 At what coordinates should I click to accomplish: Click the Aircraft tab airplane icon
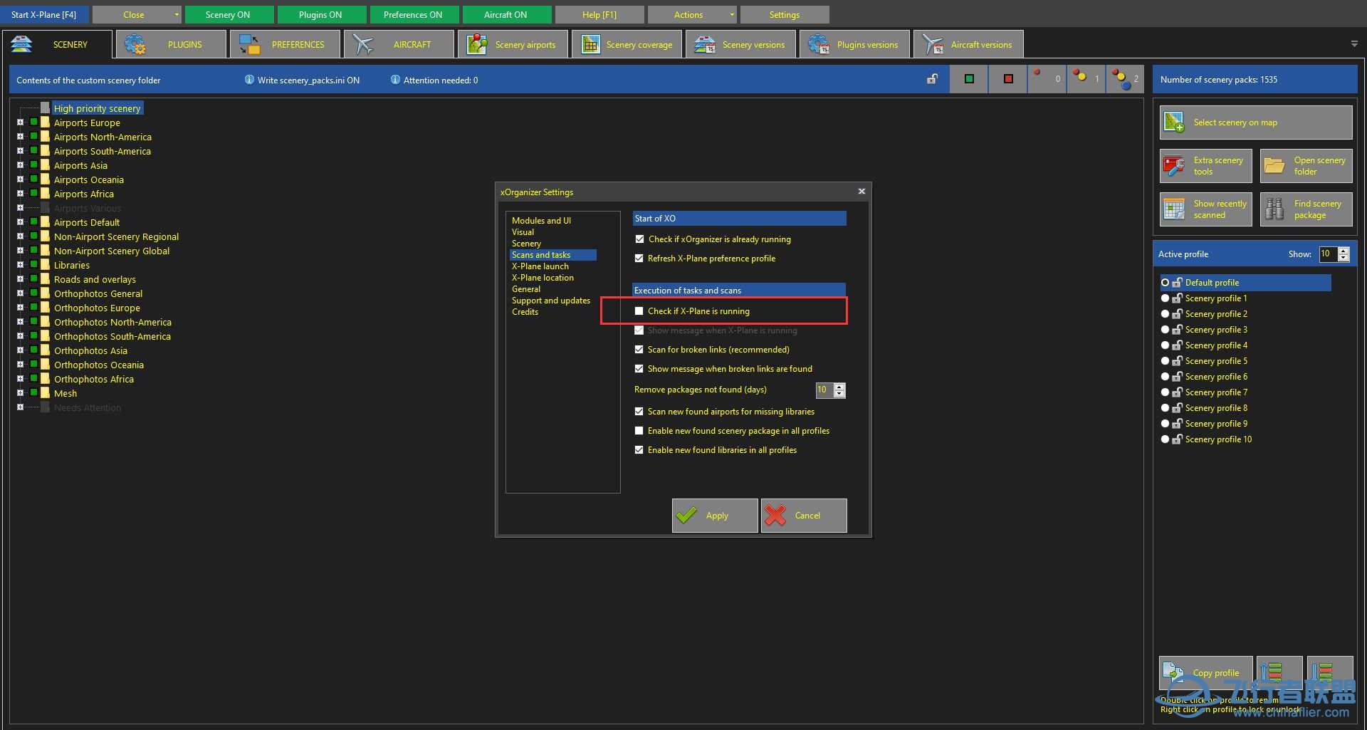click(363, 44)
